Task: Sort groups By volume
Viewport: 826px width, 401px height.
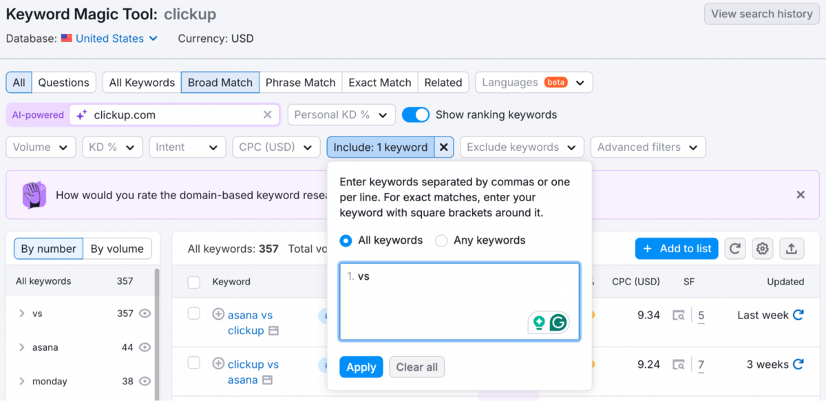Action: point(117,249)
